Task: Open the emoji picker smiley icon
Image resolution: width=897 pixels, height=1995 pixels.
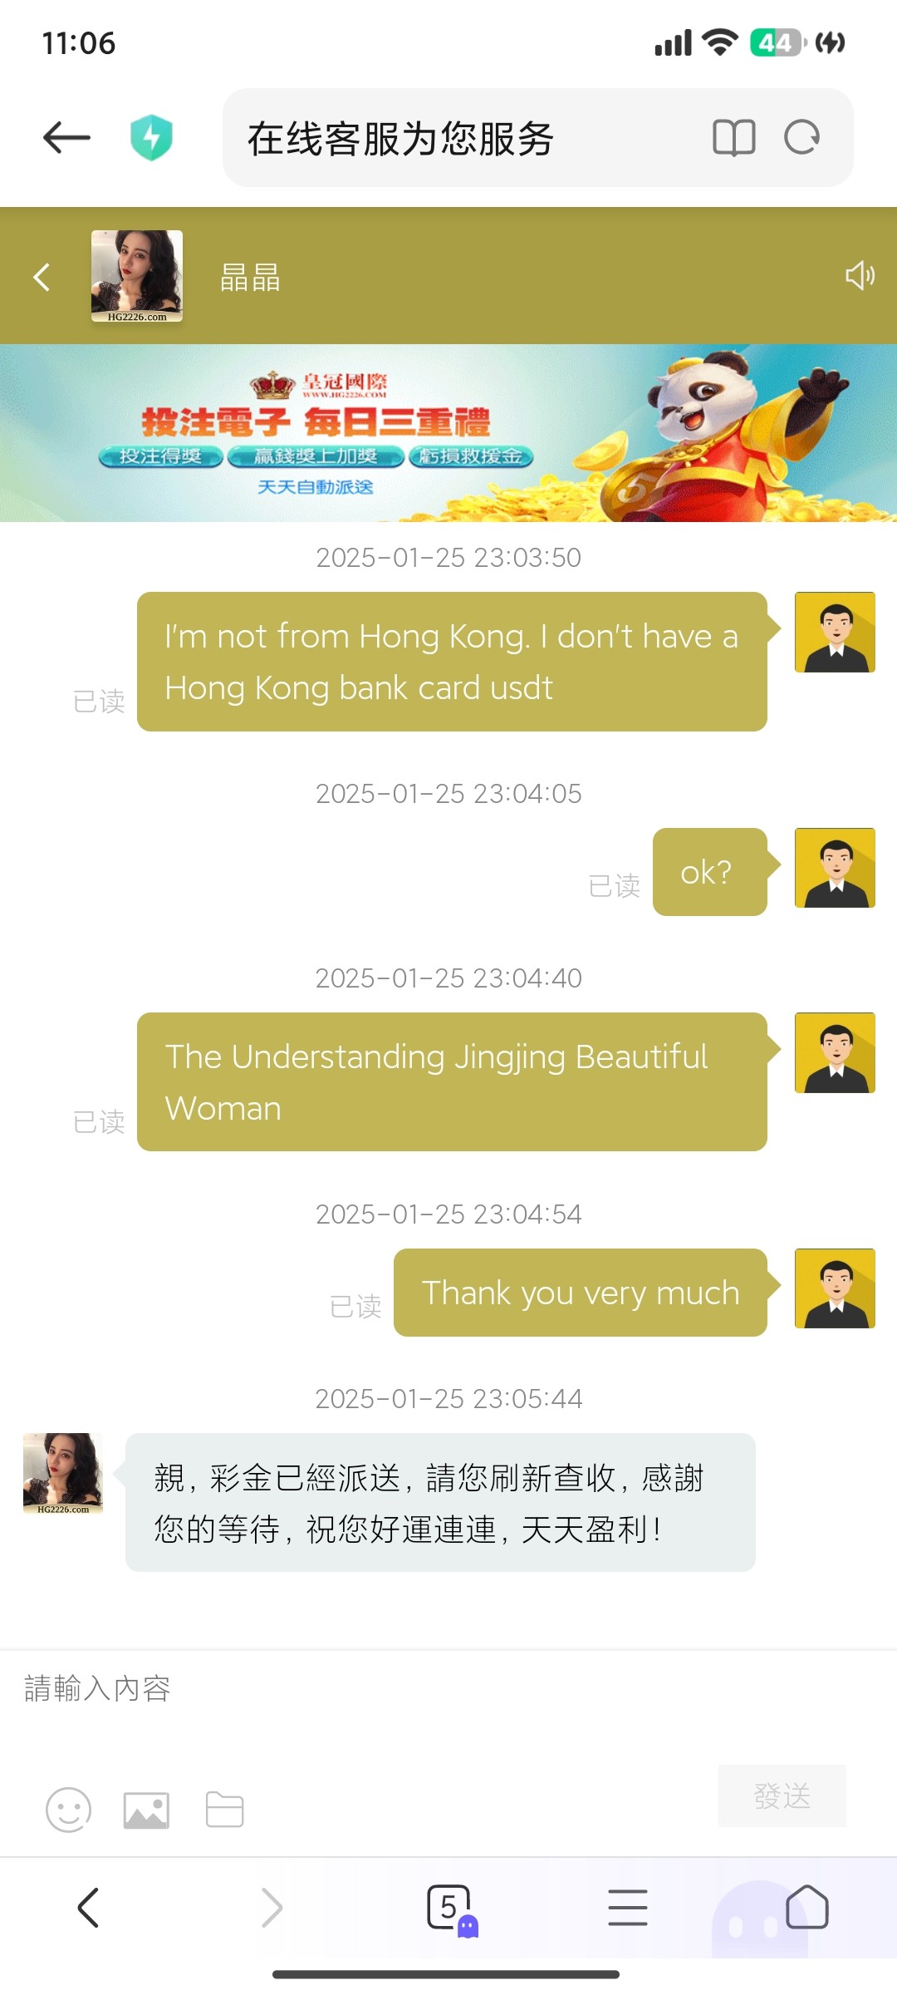Action: (68, 1810)
